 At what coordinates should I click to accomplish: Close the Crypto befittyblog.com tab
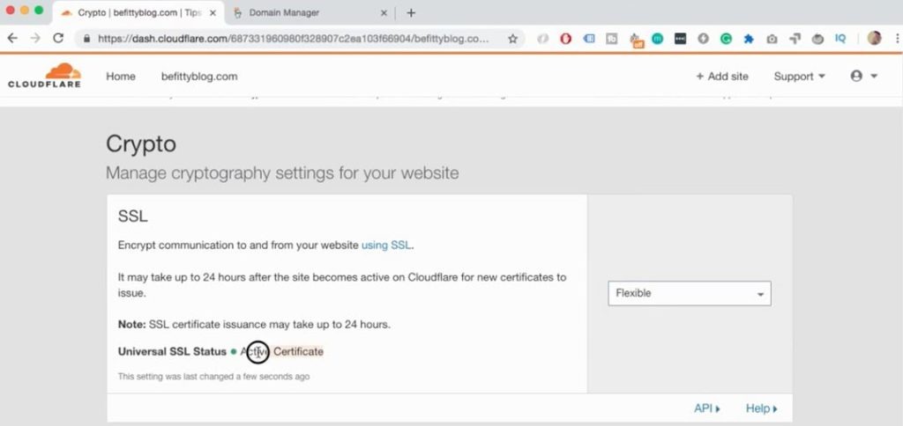213,12
